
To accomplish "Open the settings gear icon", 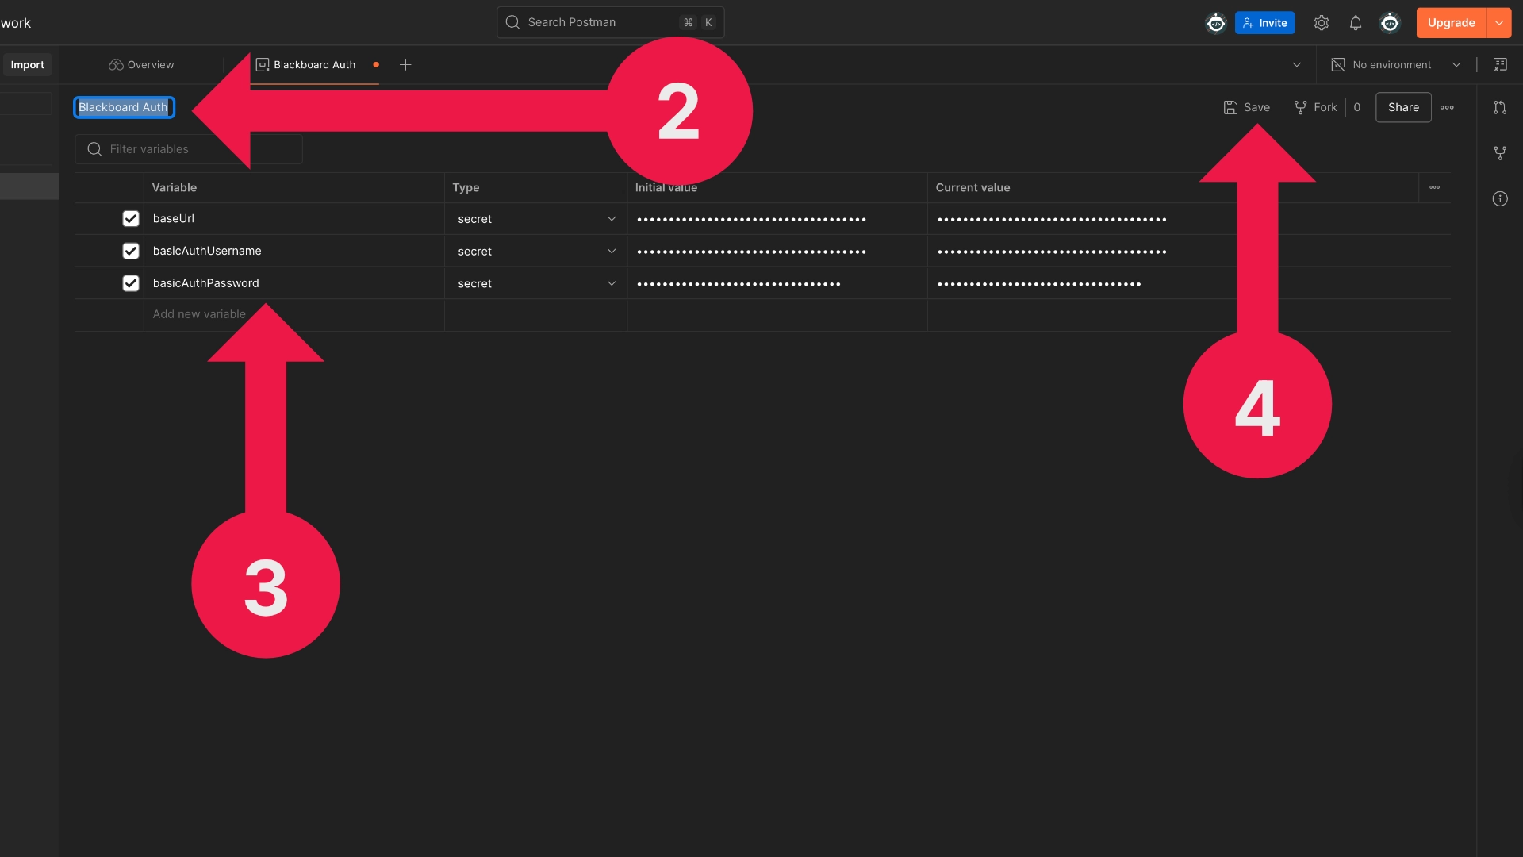I will (x=1321, y=23).
